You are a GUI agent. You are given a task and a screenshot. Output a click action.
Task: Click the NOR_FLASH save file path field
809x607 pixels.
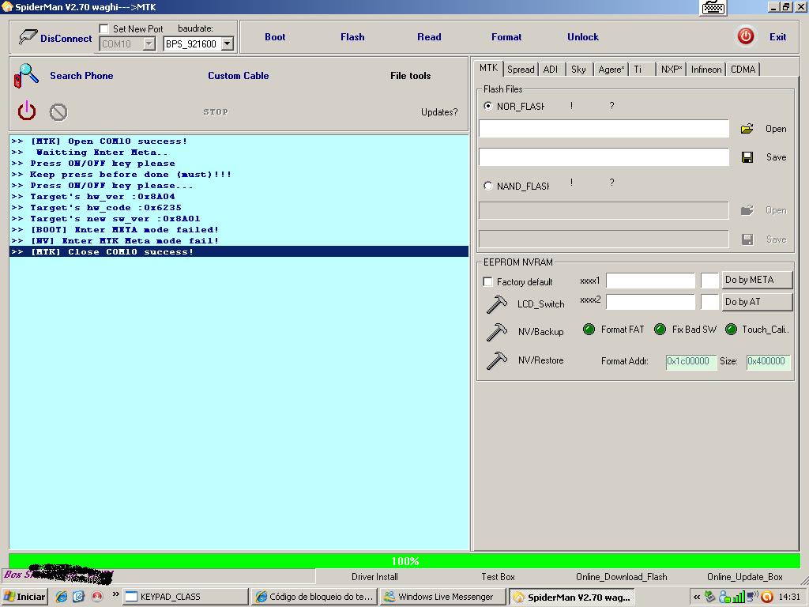(x=604, y=157)
